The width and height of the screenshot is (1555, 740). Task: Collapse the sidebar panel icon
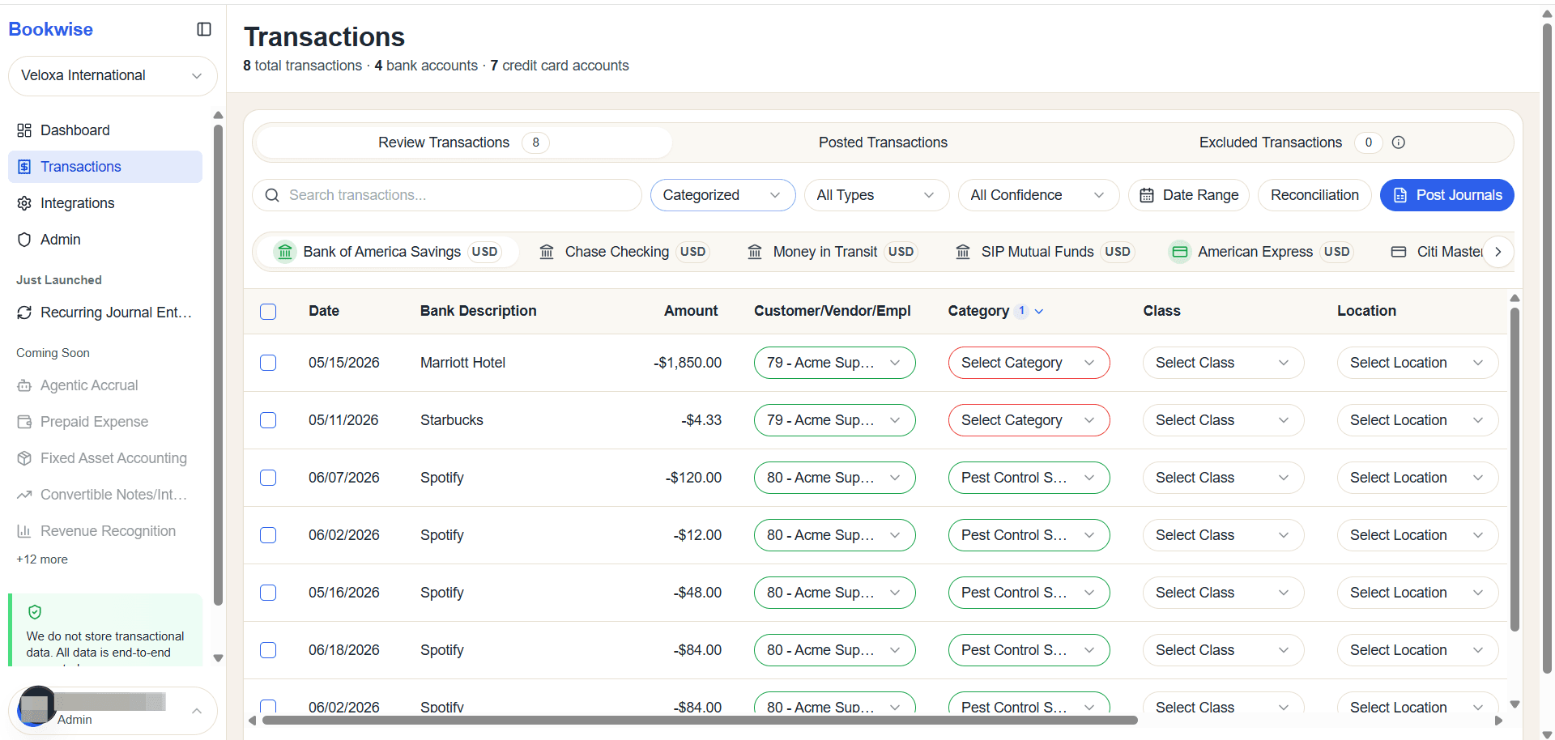pos(204,29)
